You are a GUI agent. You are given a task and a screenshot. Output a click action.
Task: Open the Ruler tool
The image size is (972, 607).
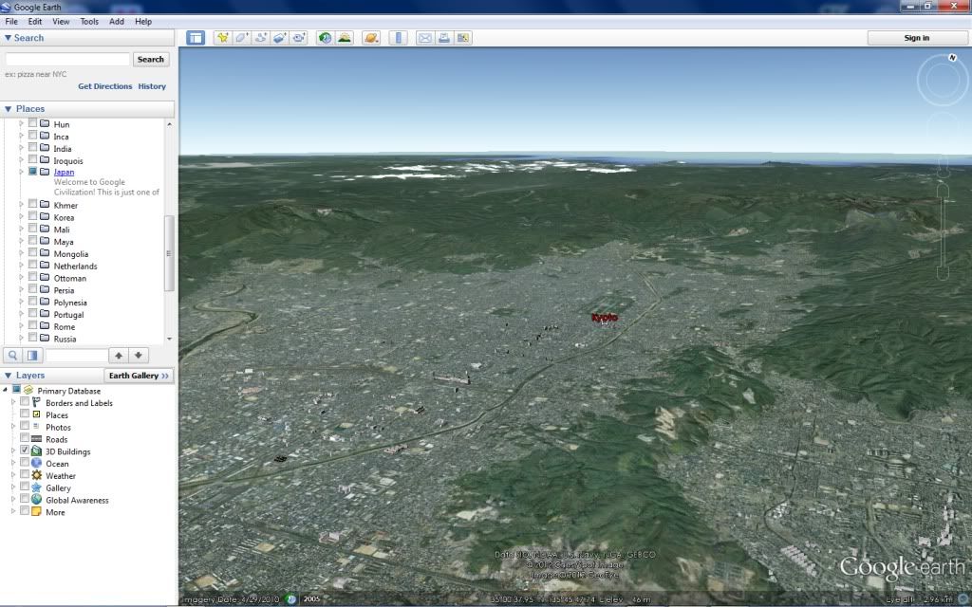(398, 38)
